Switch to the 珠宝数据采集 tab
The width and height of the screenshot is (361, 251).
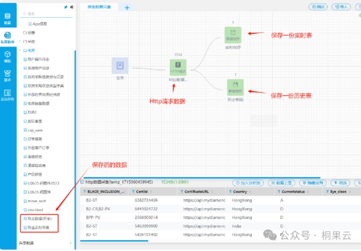(99, 7)
